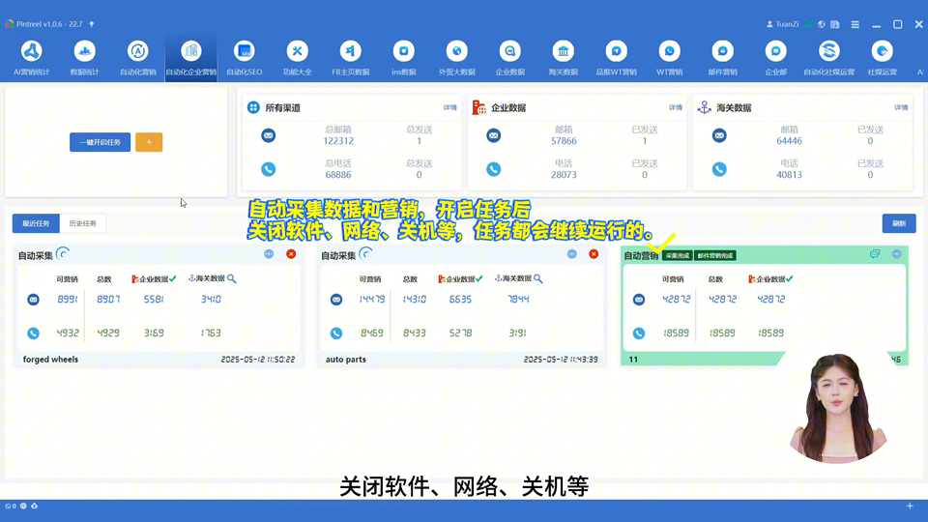928x522 pixels.
Task: Click 海关数据 search magnifier on forged wheels card
Action: (232, 278)
